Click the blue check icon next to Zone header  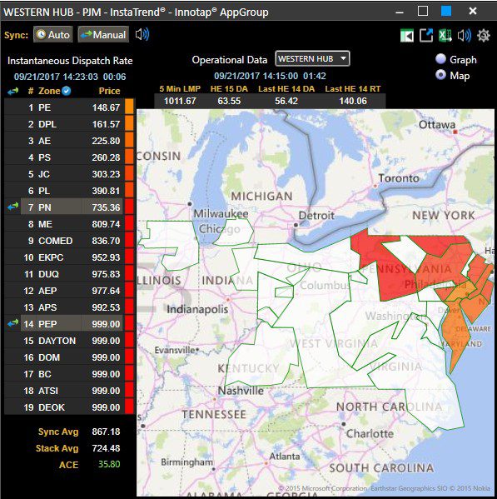[x=66, y=91]
